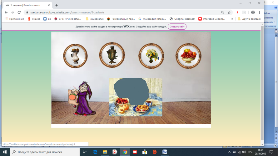The height and width of the screenshot is (156, 278).
Task: Open the Windows Start menu
Action: [x=5, y=152]
